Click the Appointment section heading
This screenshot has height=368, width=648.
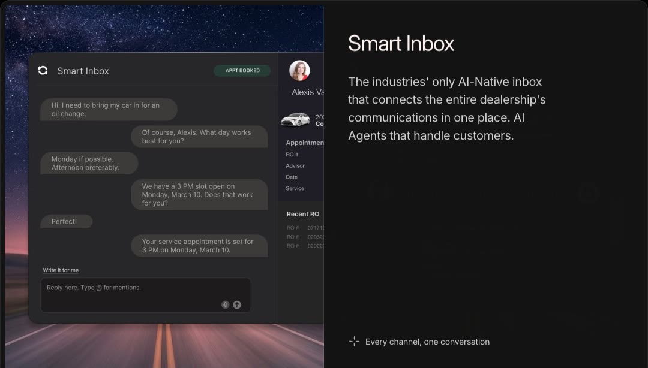(x=305, y=143)
